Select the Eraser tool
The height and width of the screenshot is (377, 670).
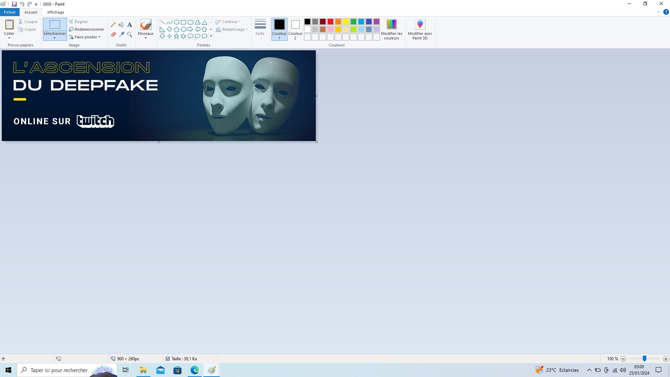pyautogui.click(x=113, y=35)
